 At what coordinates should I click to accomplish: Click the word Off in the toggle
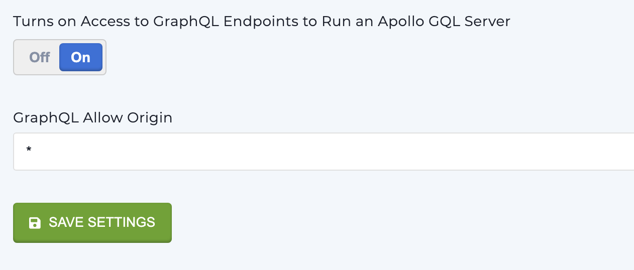pos(39,57)
